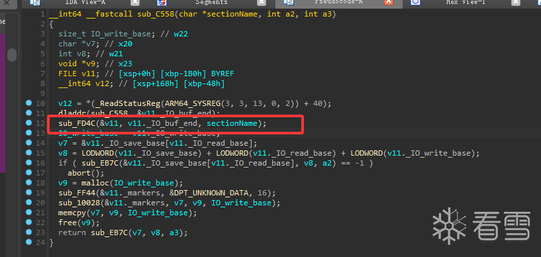
Task: Close the Pseudocode-A tab with red X
Action: click(x=389, y=2)
